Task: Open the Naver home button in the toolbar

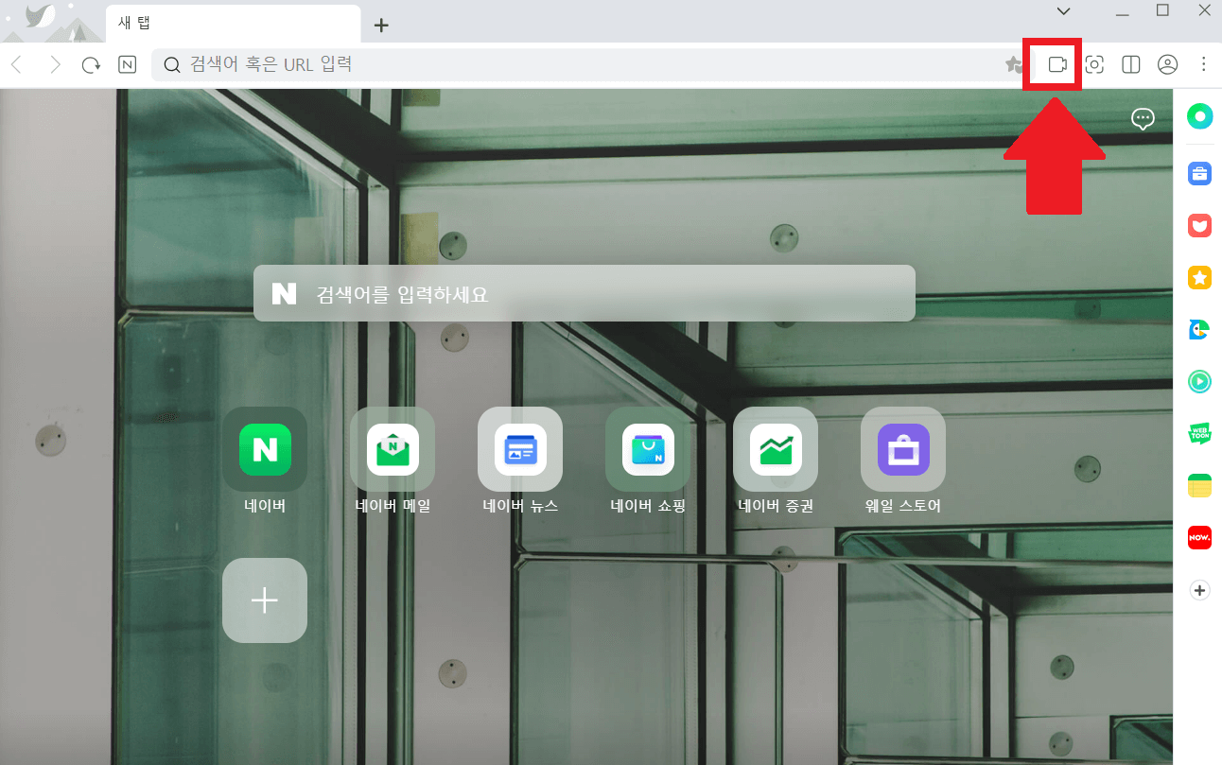Action: [x=128, y=64]
